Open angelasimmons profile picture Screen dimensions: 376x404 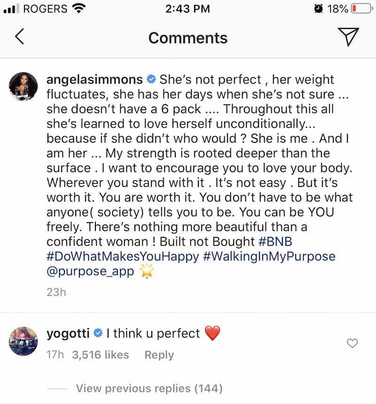23,87
